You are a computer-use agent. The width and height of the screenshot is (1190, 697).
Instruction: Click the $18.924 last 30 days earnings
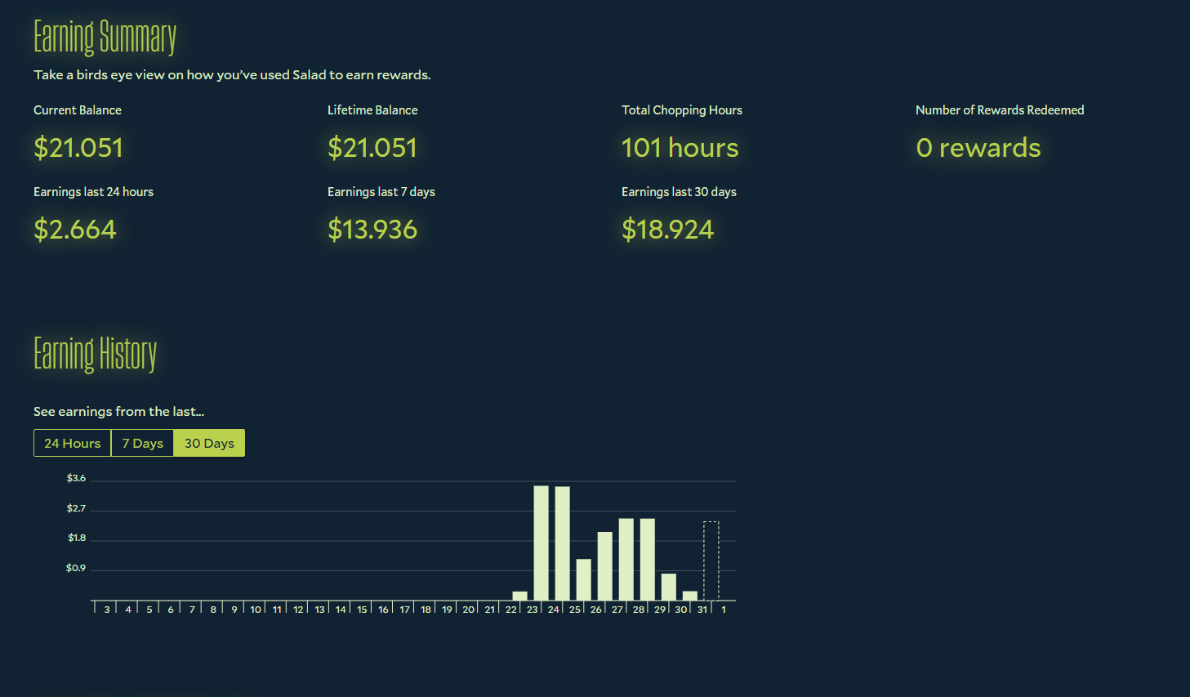667,230
